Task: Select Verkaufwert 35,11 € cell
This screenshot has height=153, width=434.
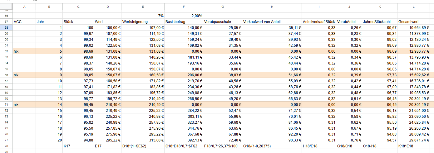Action: pos(272,28)
